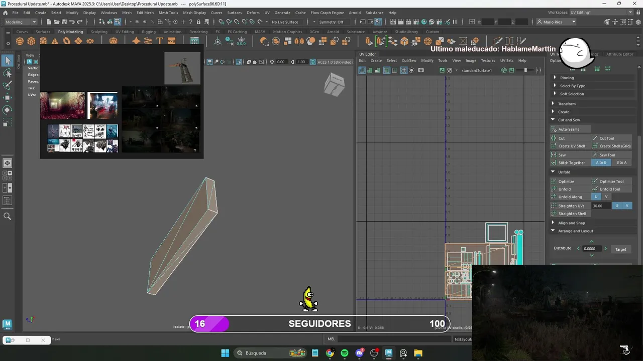The height and width of the screenshot is (361, 643).
Task: Toggle U option for Unfold Along
Action: coord(596,197)
